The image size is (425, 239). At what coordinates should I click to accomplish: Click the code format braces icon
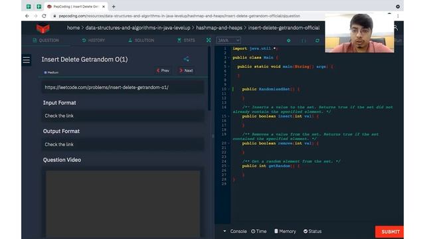click(303, 40)
